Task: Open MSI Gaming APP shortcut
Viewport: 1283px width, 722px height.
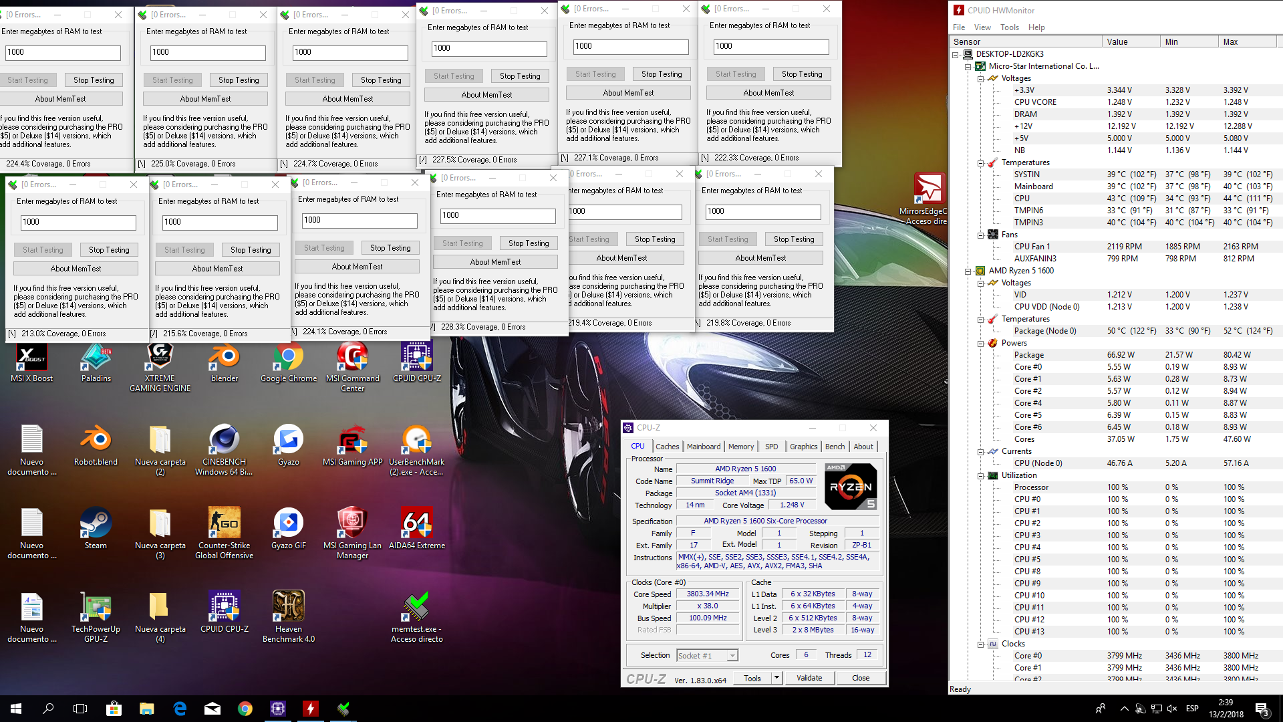Action: tap(353, 446)
